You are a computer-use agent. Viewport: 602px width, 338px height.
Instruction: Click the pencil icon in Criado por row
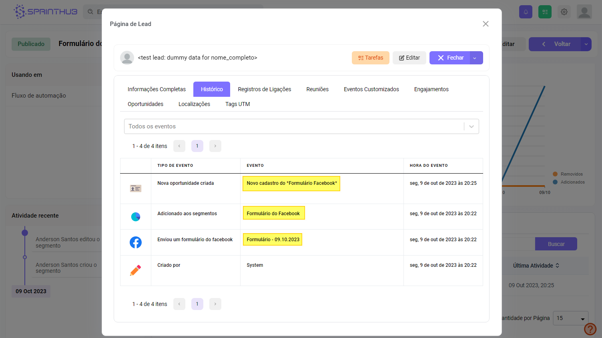(136, 270)
